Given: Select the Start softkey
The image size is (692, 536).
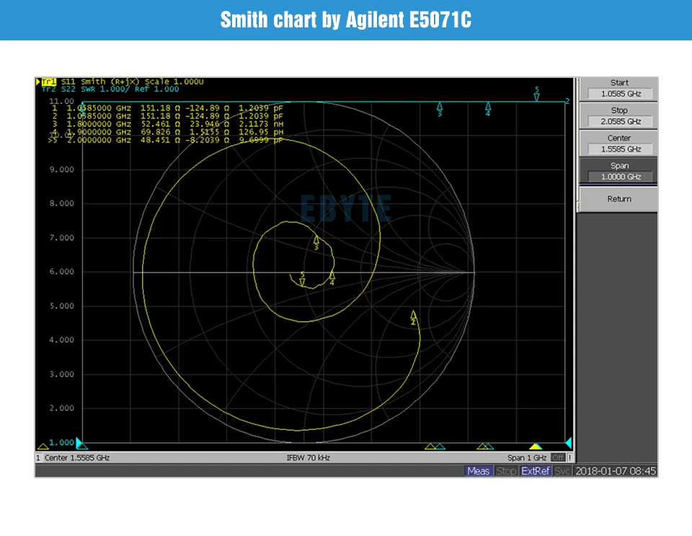Looking at the screenshot, I should pyautogui.click(x=618, y=89).
